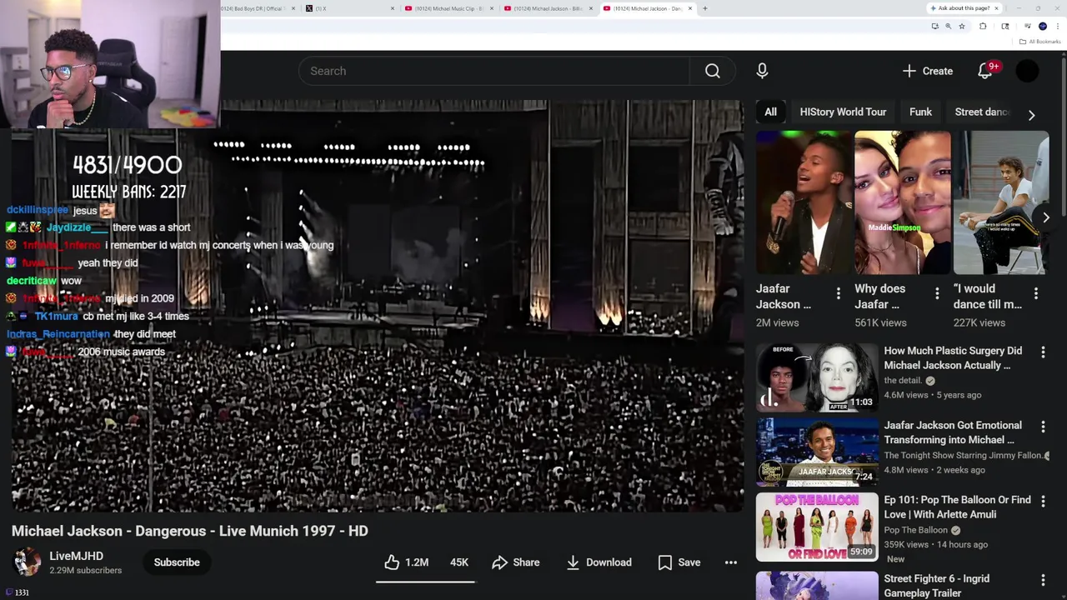Dislike the video showing 45K

pos(458,562)
